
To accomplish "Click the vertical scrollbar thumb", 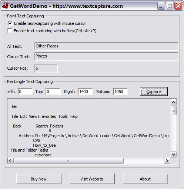I will pos(174,110).
